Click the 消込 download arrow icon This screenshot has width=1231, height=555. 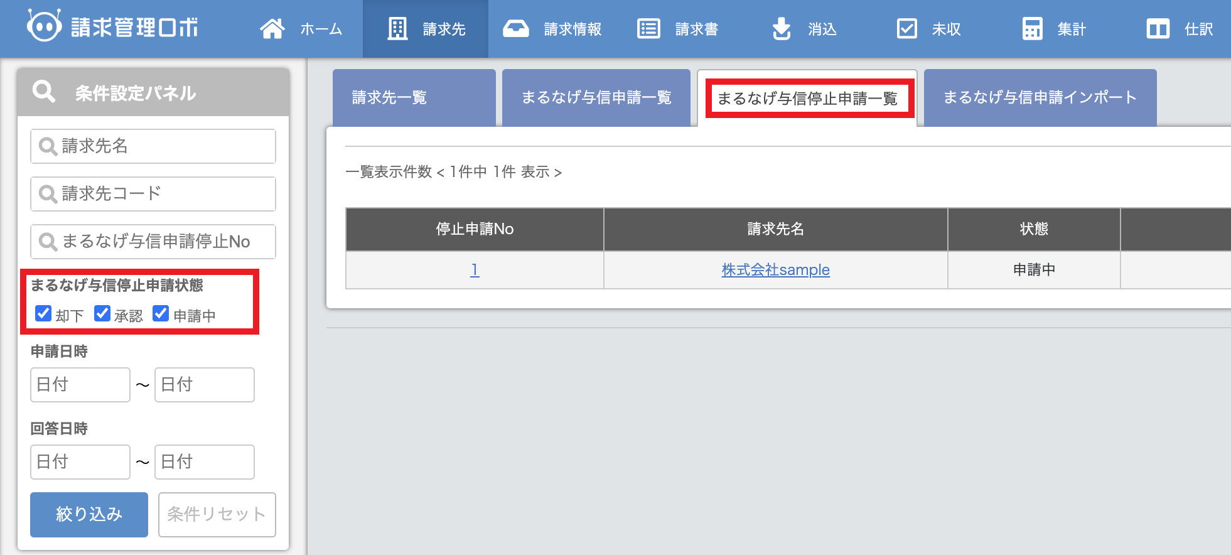[782, 29]
